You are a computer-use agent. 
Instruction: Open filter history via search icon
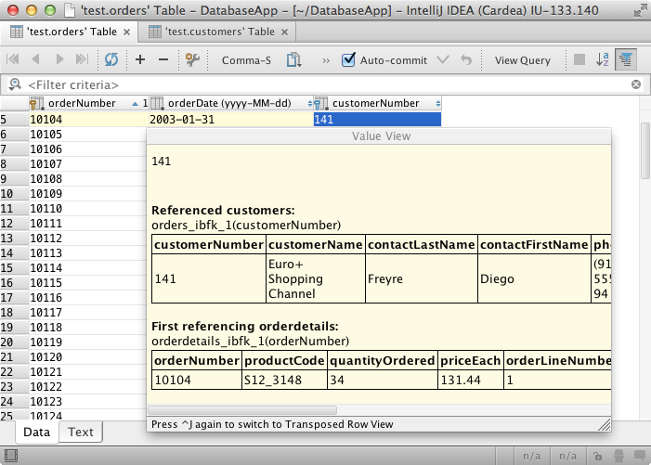point(15,84)
